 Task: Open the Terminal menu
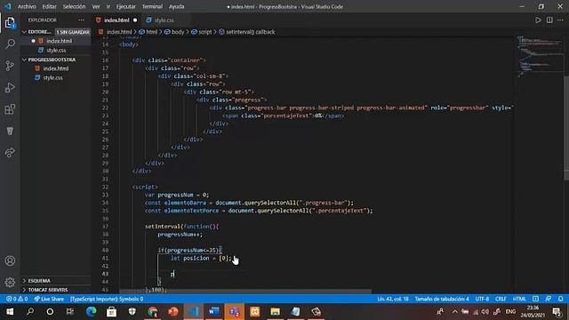152,6
